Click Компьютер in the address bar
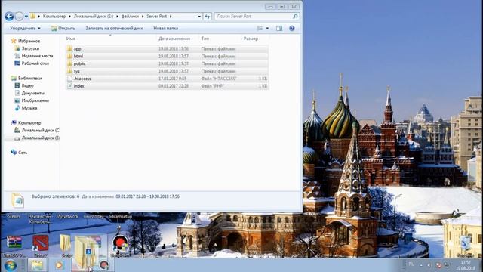483x272 pixels. (x=54, y=17)
